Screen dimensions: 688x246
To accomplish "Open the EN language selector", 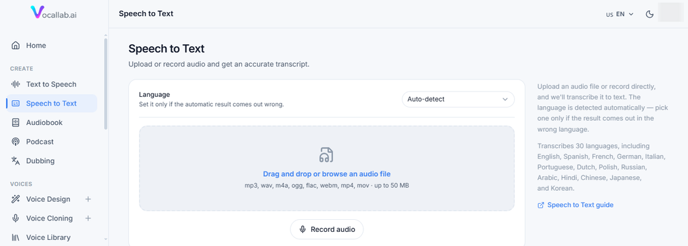I will (x=619, y=14).
